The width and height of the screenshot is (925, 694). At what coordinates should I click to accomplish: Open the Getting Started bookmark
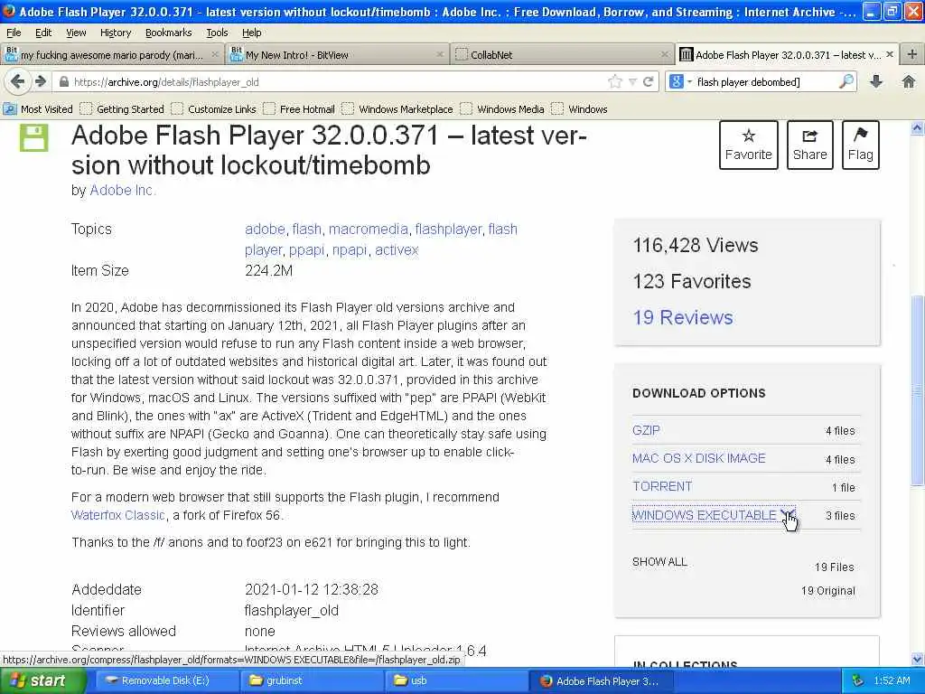(123, 109)
